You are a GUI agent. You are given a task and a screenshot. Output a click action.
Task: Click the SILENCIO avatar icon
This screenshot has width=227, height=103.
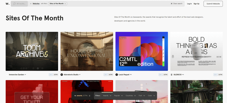[x=171, y=74]
